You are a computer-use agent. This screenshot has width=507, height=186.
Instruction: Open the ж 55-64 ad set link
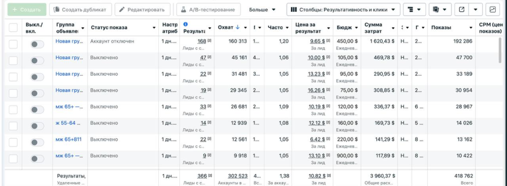tap(68, 123)
